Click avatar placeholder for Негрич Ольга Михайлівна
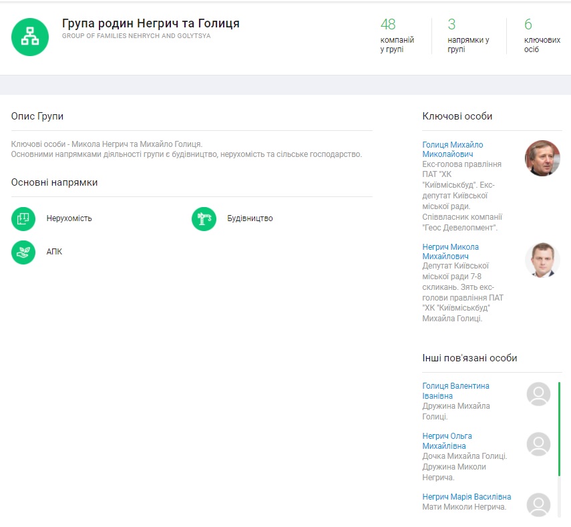571x527 pixels. point(538,444)
